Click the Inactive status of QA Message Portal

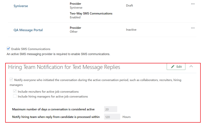point(131,30)
